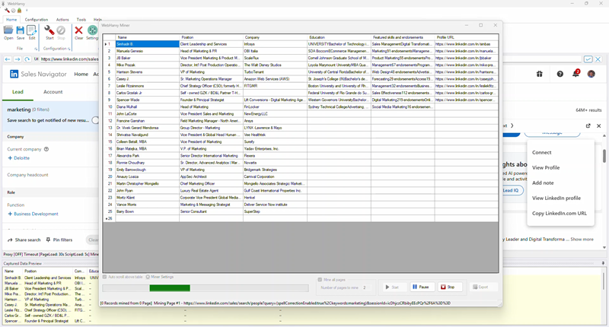Click the next chevron in the lead panel header
This screenshot has height=327, width=609.
tap(512, 125)
